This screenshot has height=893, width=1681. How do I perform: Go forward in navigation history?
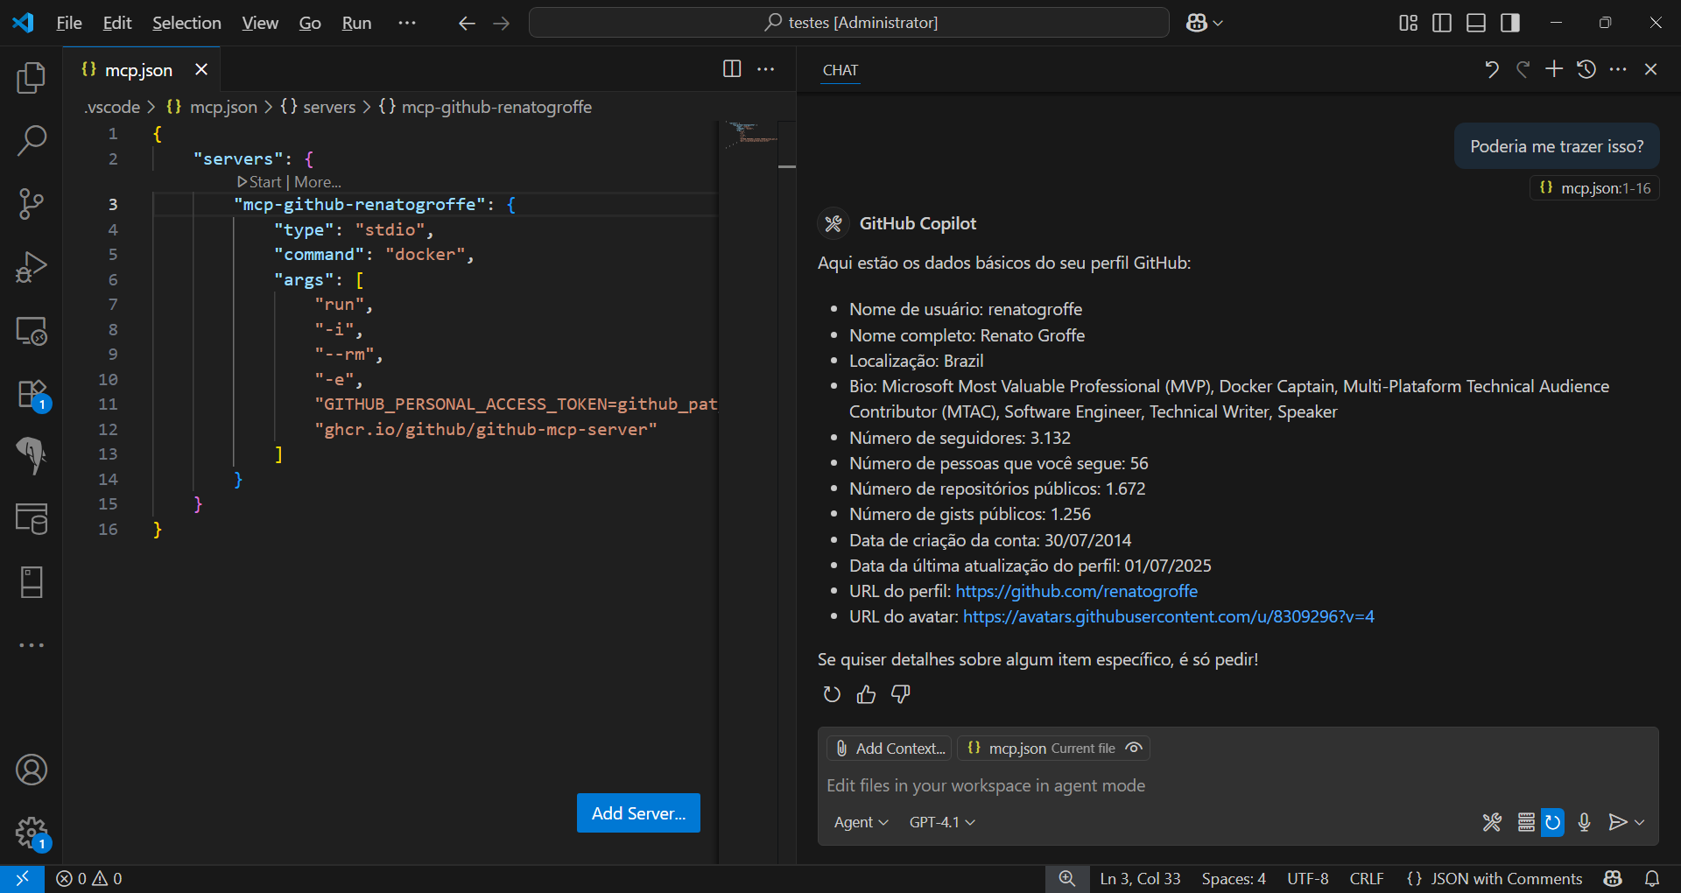click(x=501, y=24)
